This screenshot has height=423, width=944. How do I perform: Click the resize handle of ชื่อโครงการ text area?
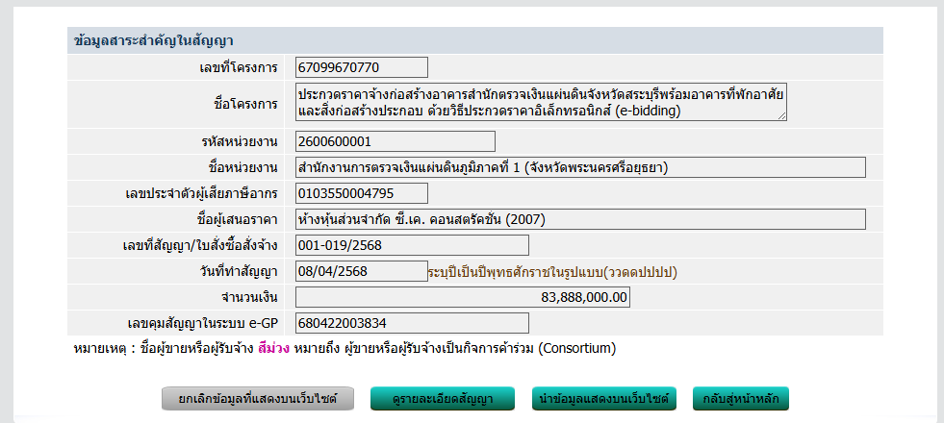(x=782, y=115)
